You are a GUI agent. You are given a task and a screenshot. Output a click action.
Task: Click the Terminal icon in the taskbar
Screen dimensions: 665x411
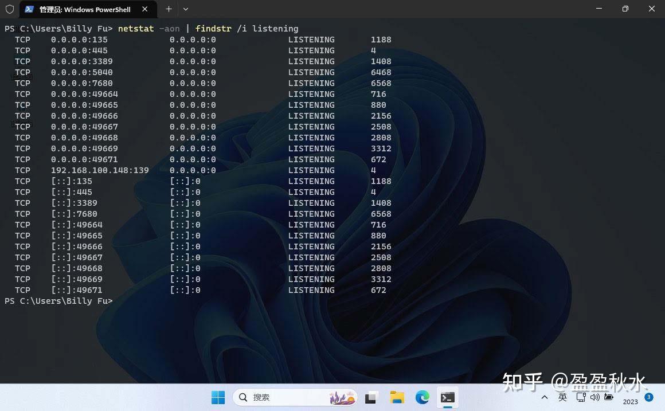pyautogui.click(x=448, y=397)
